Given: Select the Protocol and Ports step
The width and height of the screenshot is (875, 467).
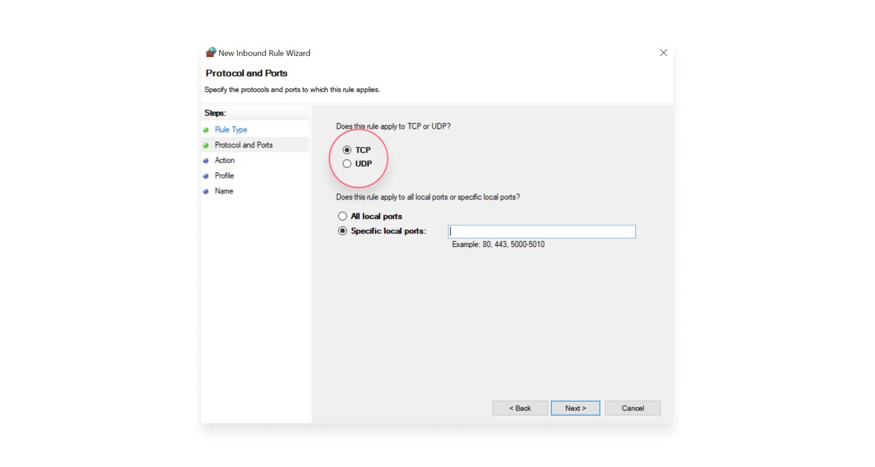Looking at the screenshot, I should [244, 145].
